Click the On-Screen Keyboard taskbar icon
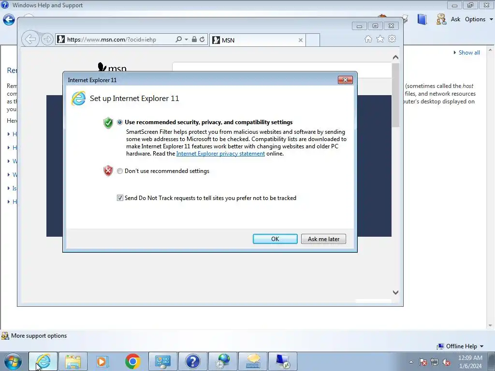 253,361
